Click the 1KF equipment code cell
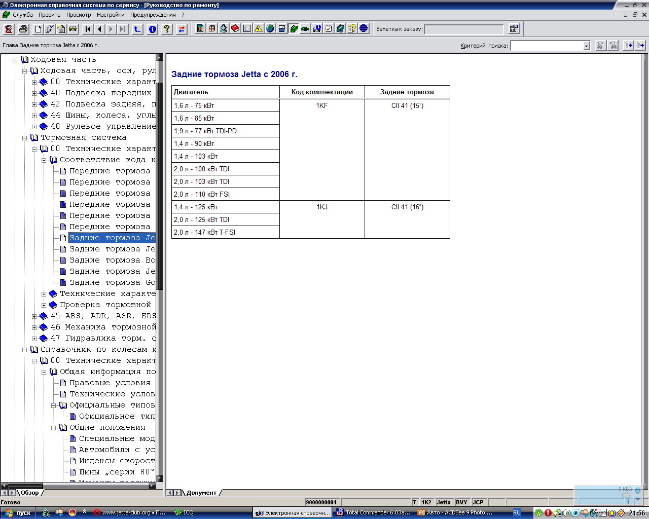The width and height of the screenshot is (649, 519). (x=322, y=150)
